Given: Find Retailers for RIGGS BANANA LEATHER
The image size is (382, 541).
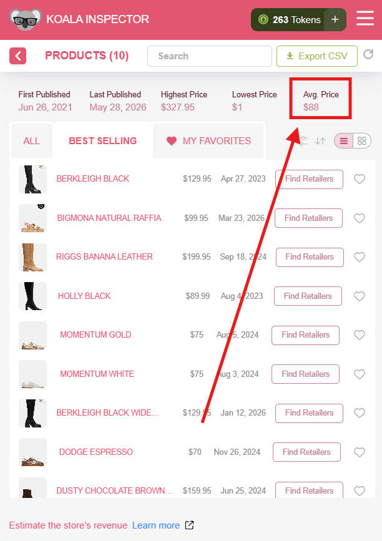Looking at the screenshot, I should [310, 257].
